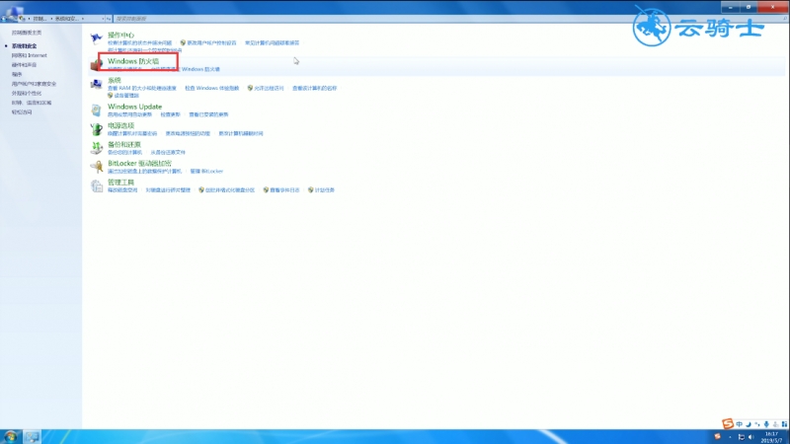
Task: Click the search Control Panel input field
Action: 448,19
